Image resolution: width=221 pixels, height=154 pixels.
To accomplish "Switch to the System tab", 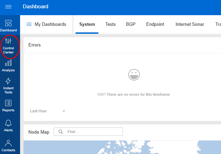I will [x=87, y=24].
